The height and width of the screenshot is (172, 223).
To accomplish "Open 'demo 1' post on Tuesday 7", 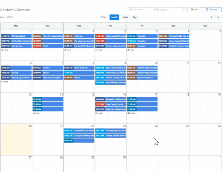I will (47, 73).
